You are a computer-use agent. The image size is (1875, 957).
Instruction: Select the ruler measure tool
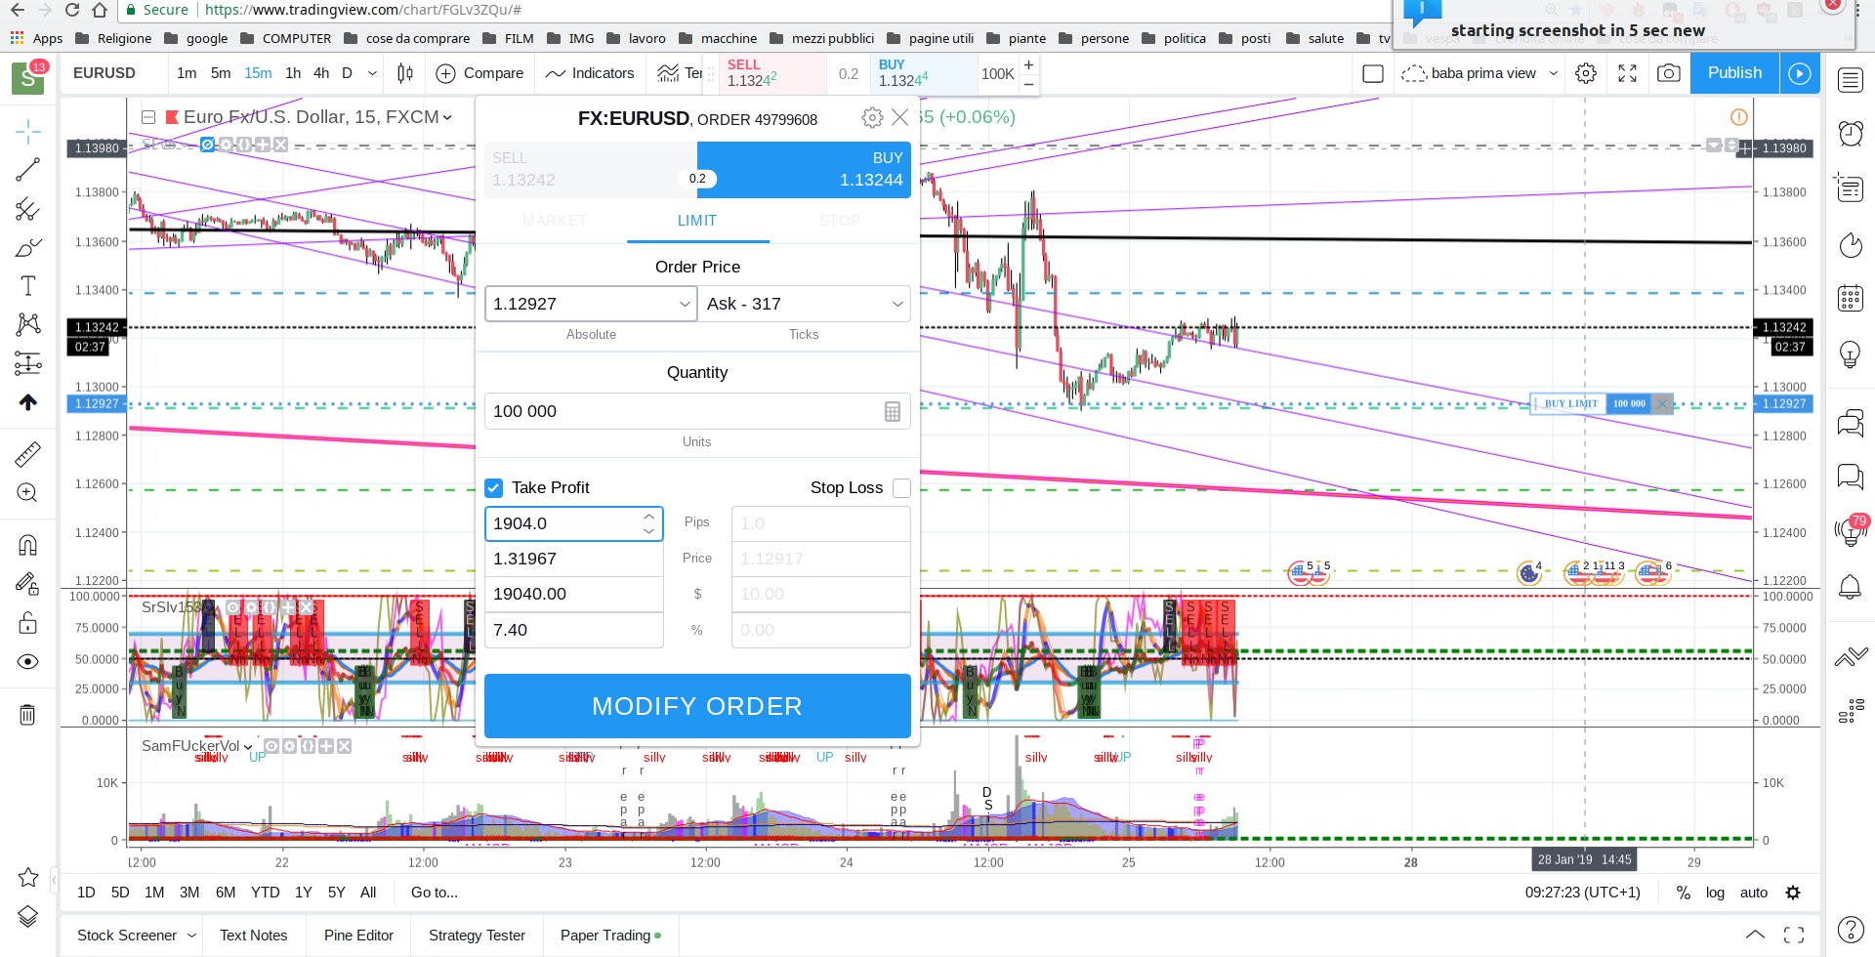pyautogui.click(x=27, y=454)
